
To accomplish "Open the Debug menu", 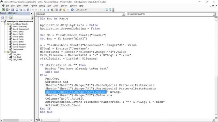I will (x=42, y=6).
